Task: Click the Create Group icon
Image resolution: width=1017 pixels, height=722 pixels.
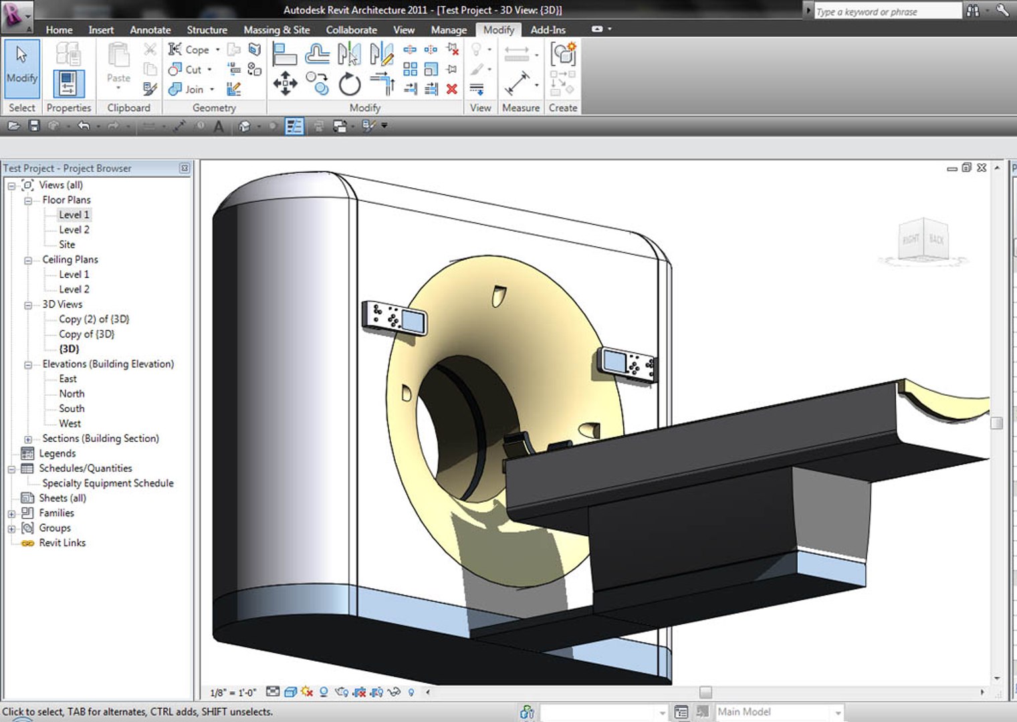Action: [x=563, y=53]
